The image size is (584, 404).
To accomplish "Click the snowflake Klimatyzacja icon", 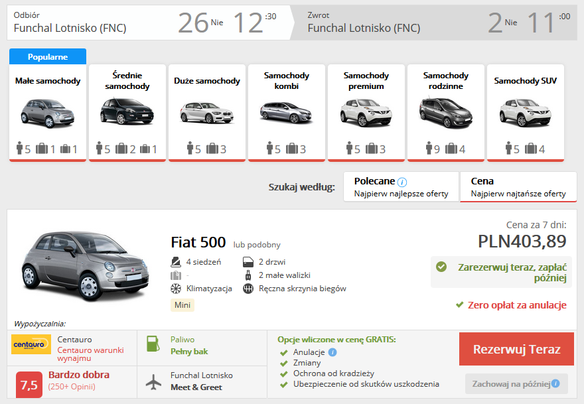I will pos(175,288).
